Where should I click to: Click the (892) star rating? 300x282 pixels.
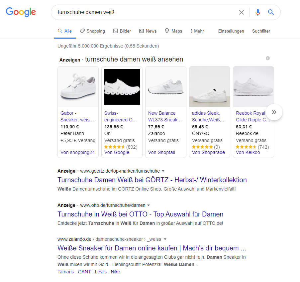[121, 147]
